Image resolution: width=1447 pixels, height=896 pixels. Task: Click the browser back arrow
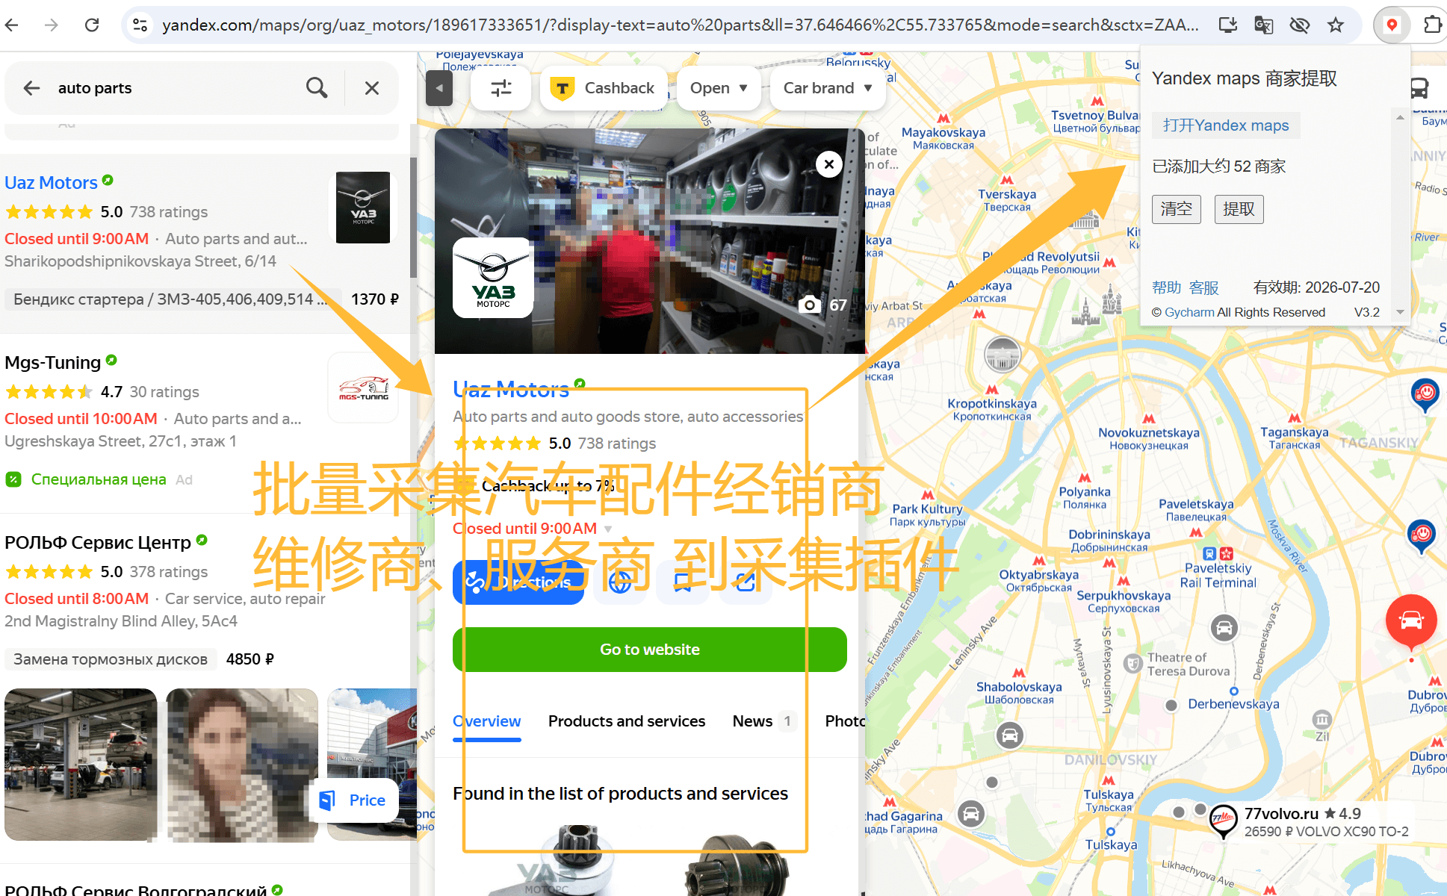coord(11,25)
